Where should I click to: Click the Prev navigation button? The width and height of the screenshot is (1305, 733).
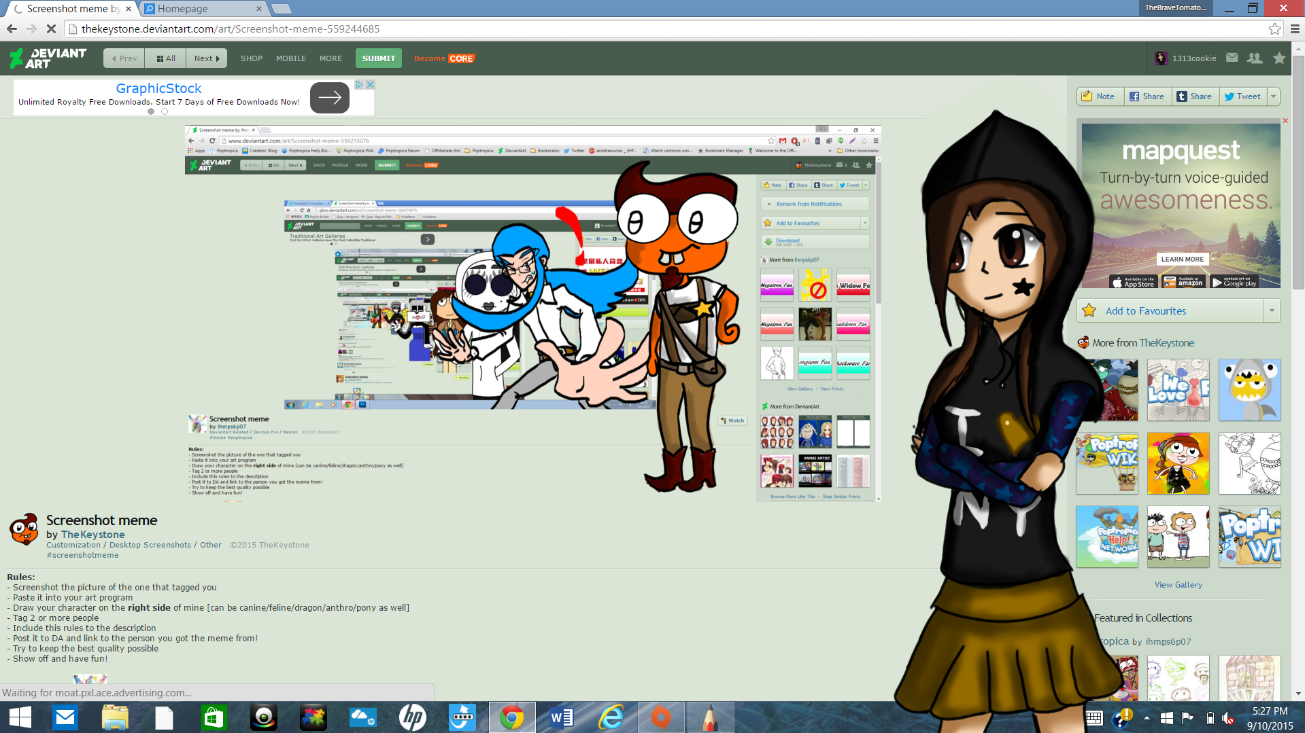point(124,58)
